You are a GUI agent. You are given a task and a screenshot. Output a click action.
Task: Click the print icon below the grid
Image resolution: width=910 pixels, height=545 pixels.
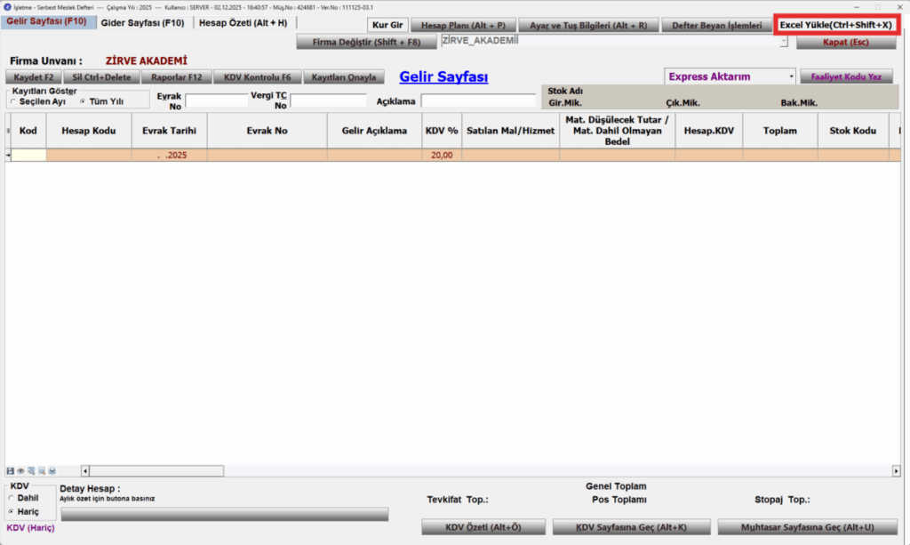coord(52,470)
